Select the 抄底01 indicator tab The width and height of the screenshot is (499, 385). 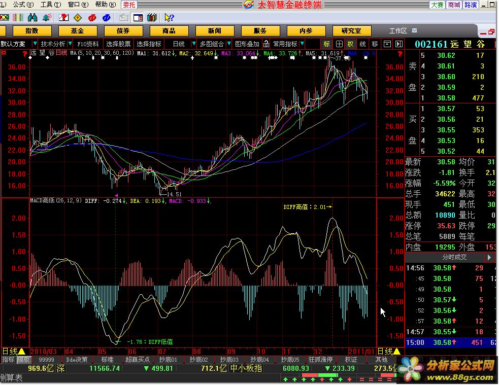[x=168, y=360]
